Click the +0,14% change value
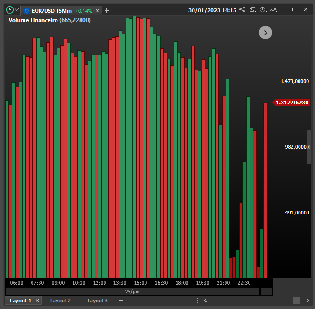This screenshot has height=309, width=315. [x=83, y=11]
